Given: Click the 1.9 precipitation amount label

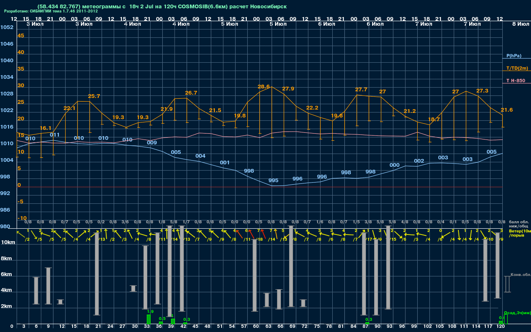Looking at the screenshot, I should (x=150, y=312).
